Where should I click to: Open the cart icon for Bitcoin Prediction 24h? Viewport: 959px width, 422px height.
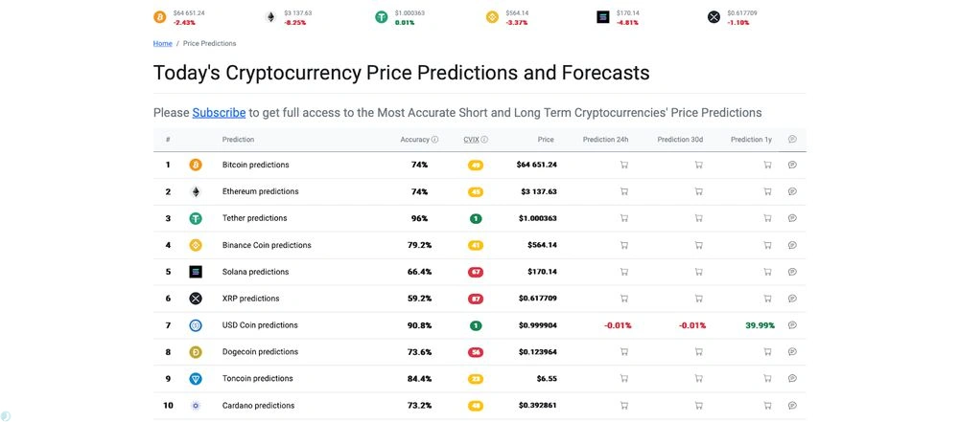(624, 165)
